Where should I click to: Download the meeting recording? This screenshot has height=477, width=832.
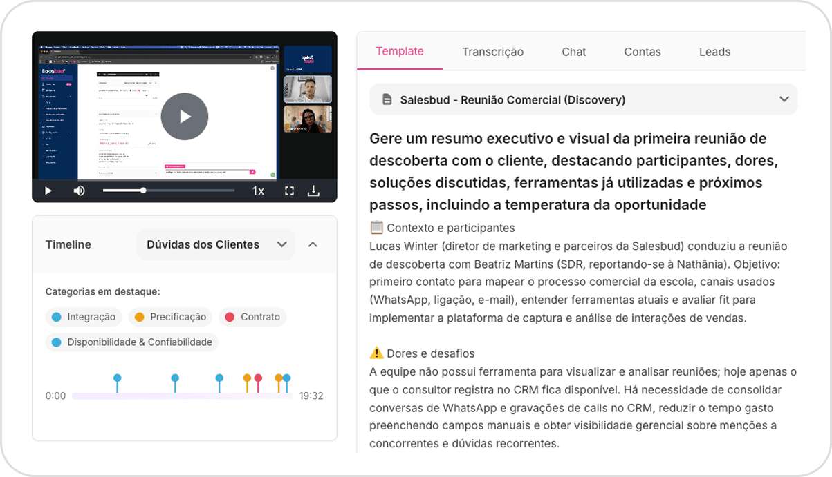click(313, 191)
